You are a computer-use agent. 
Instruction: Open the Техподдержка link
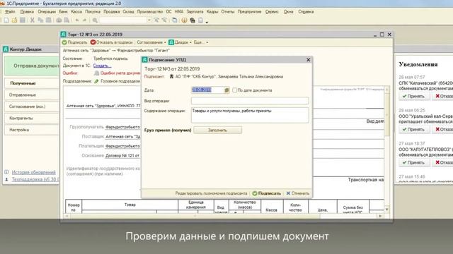pos(35,179)
